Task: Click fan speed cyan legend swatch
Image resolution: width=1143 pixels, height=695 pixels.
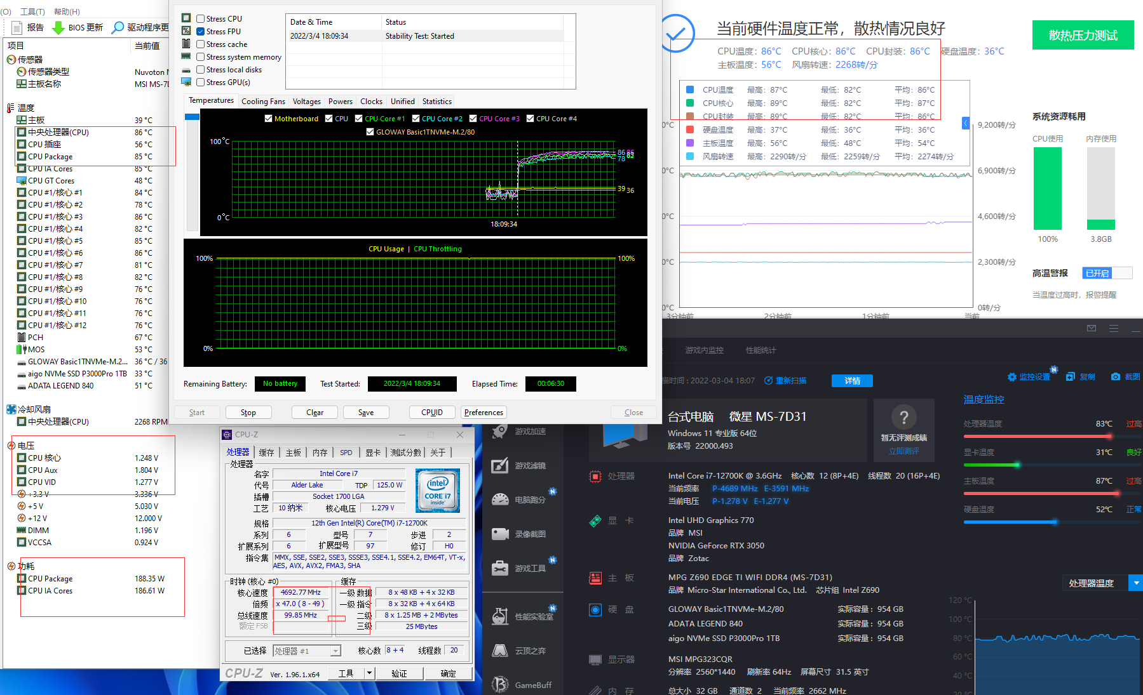Action: click(x=690, y=156)
